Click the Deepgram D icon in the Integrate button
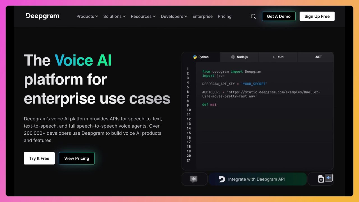The image size is (359, 202). pyautogui.click(x=222, y=179)
